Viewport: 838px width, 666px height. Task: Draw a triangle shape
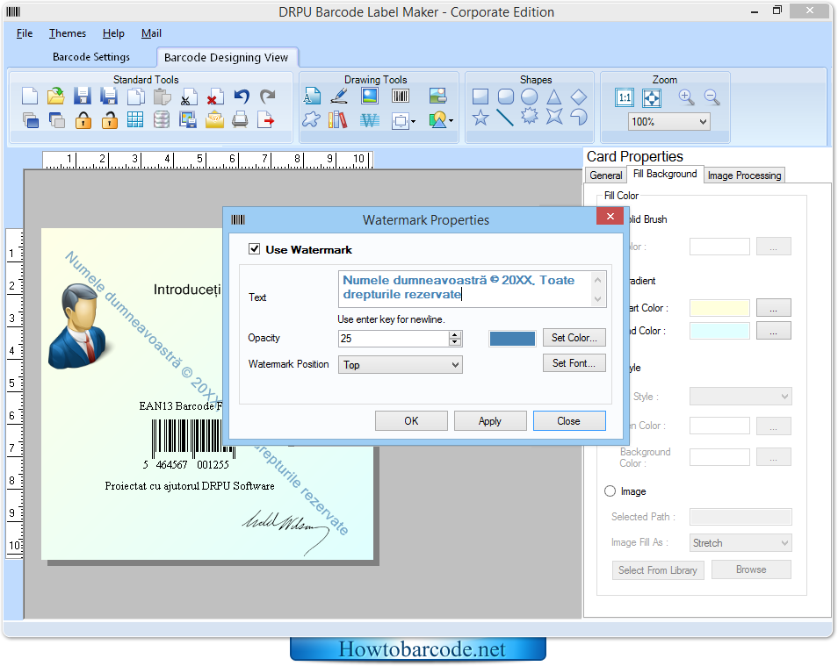pos(554,97)
